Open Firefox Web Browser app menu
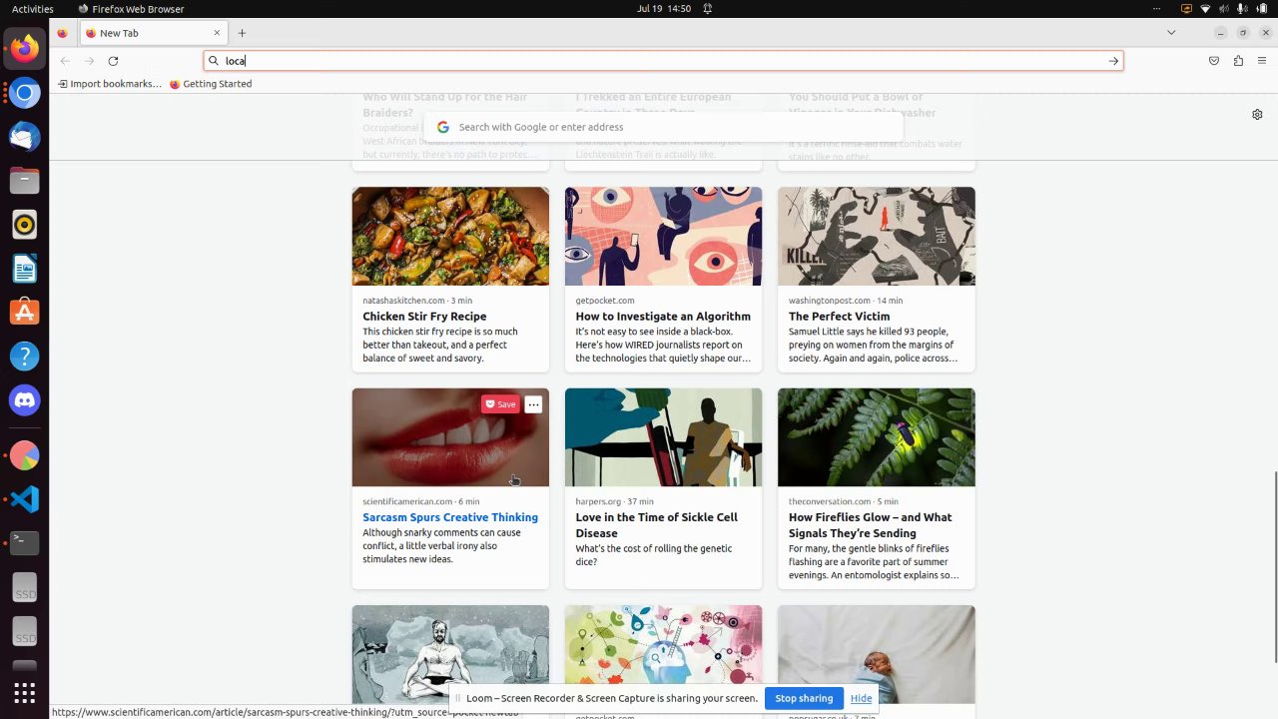Screen dimensions: 1278x719 click(x=131, y=8)
